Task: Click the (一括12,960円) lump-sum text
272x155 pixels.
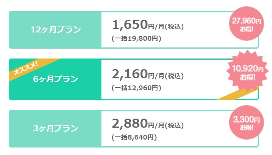Action: [x=136, y=88]
